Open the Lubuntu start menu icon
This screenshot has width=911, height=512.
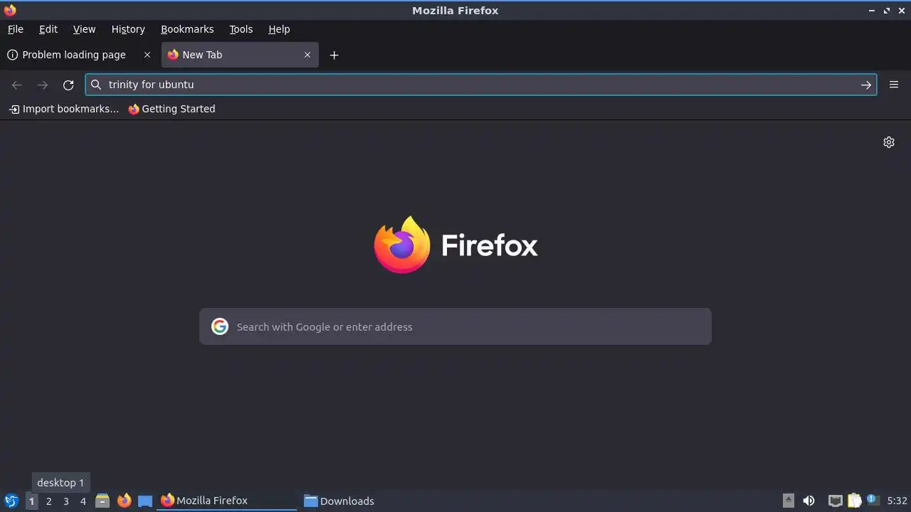tap(11, 501)
